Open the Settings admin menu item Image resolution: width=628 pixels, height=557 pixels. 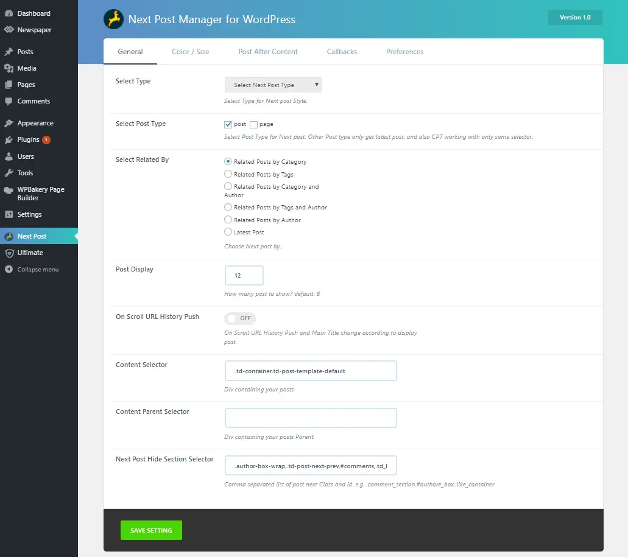click(x=39, y=214)
